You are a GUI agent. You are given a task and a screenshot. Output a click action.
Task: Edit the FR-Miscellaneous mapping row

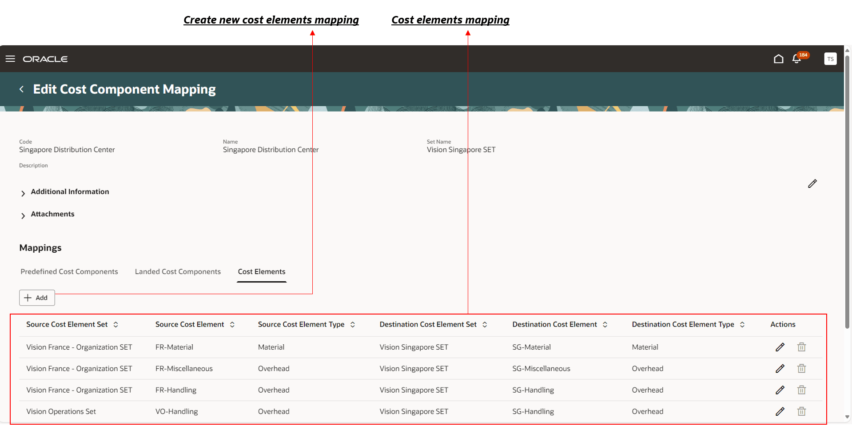coord(780,368)
